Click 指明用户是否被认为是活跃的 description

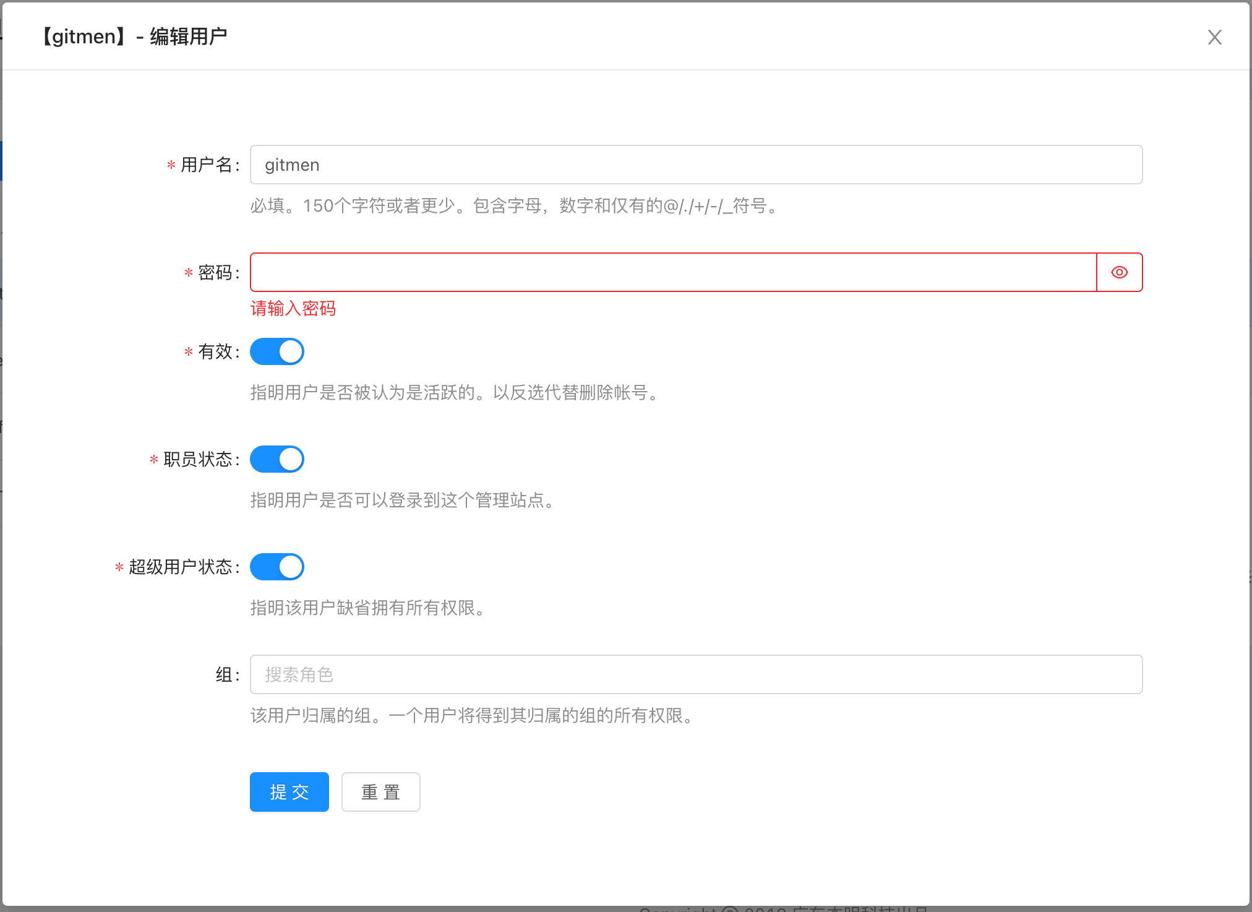tap(457, 392)
